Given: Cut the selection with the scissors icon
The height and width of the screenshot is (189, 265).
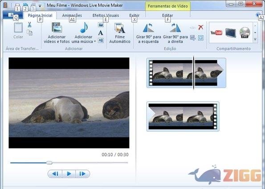Looking at the screenshot, I should (x=29, y=25).
